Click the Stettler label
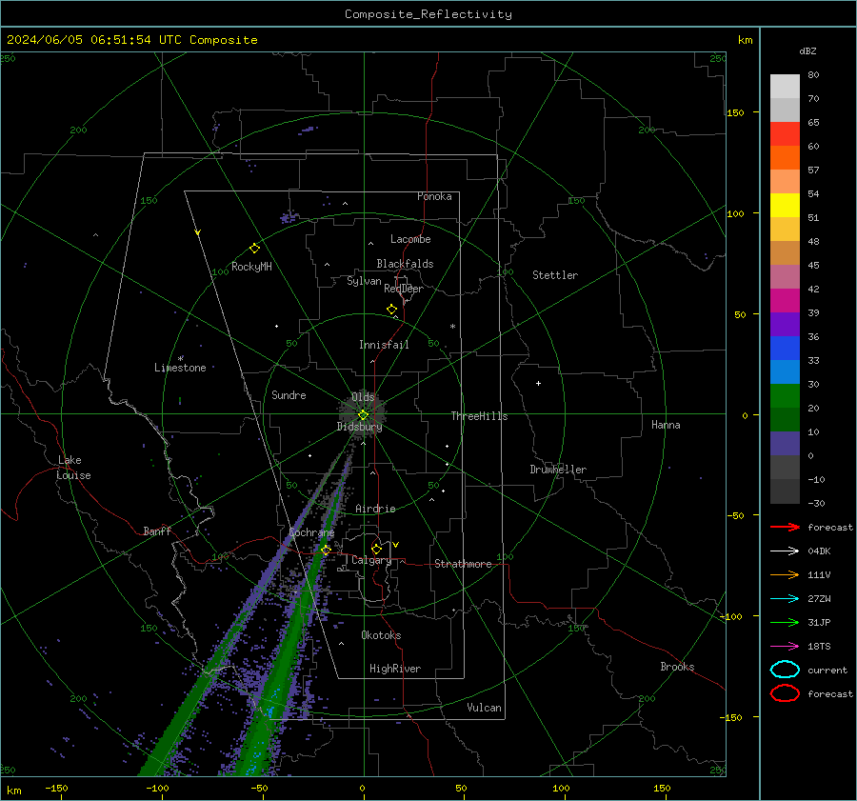 (x=555, y=275)
